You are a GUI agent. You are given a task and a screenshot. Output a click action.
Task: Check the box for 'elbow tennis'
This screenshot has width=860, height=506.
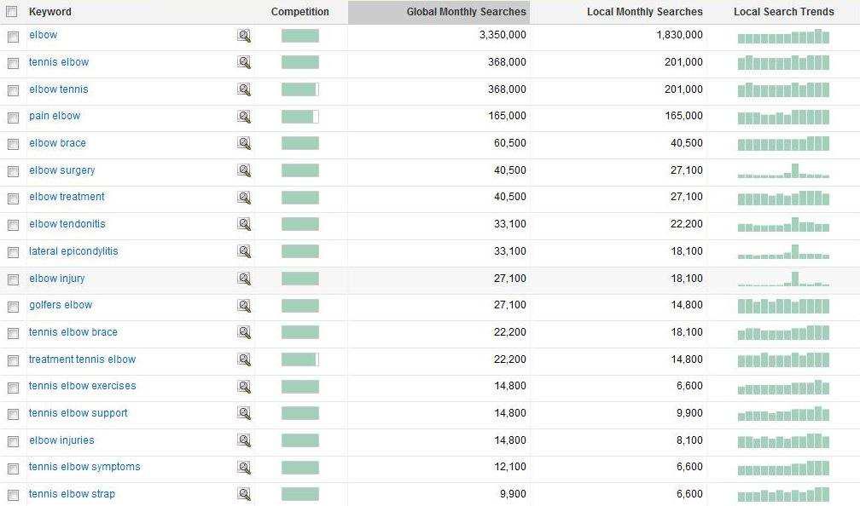click(x=13, y=90)
